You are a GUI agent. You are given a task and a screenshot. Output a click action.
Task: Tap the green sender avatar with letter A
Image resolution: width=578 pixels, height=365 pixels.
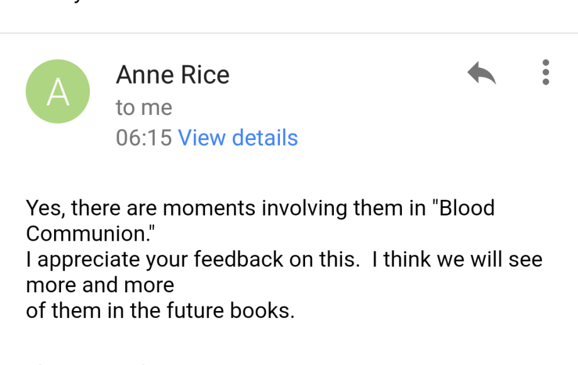coord(58,92)
